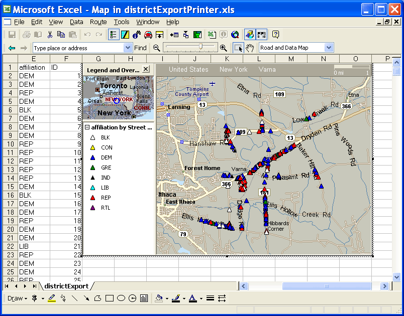The height and width of the screenshot is (316, 404).
Task: Click the Find button
Action: 140,48
